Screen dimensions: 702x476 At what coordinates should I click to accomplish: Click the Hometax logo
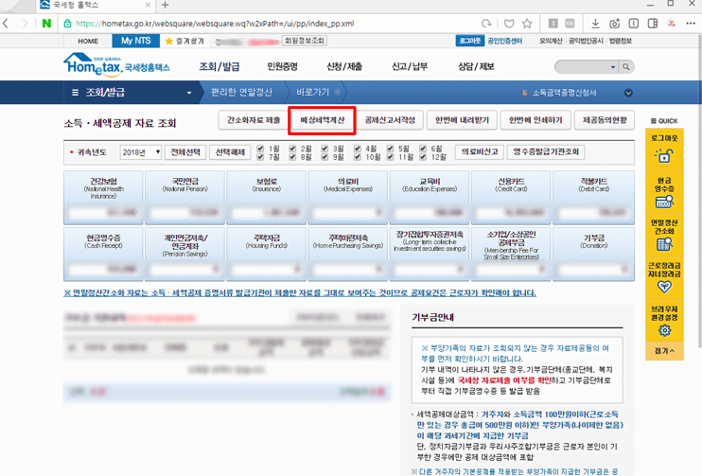(115, 65)
